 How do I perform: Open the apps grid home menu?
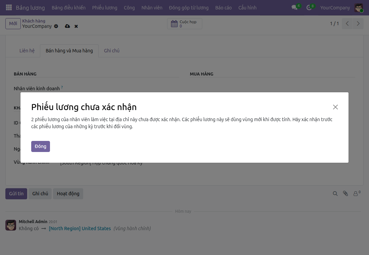click(x=9, y=7)
